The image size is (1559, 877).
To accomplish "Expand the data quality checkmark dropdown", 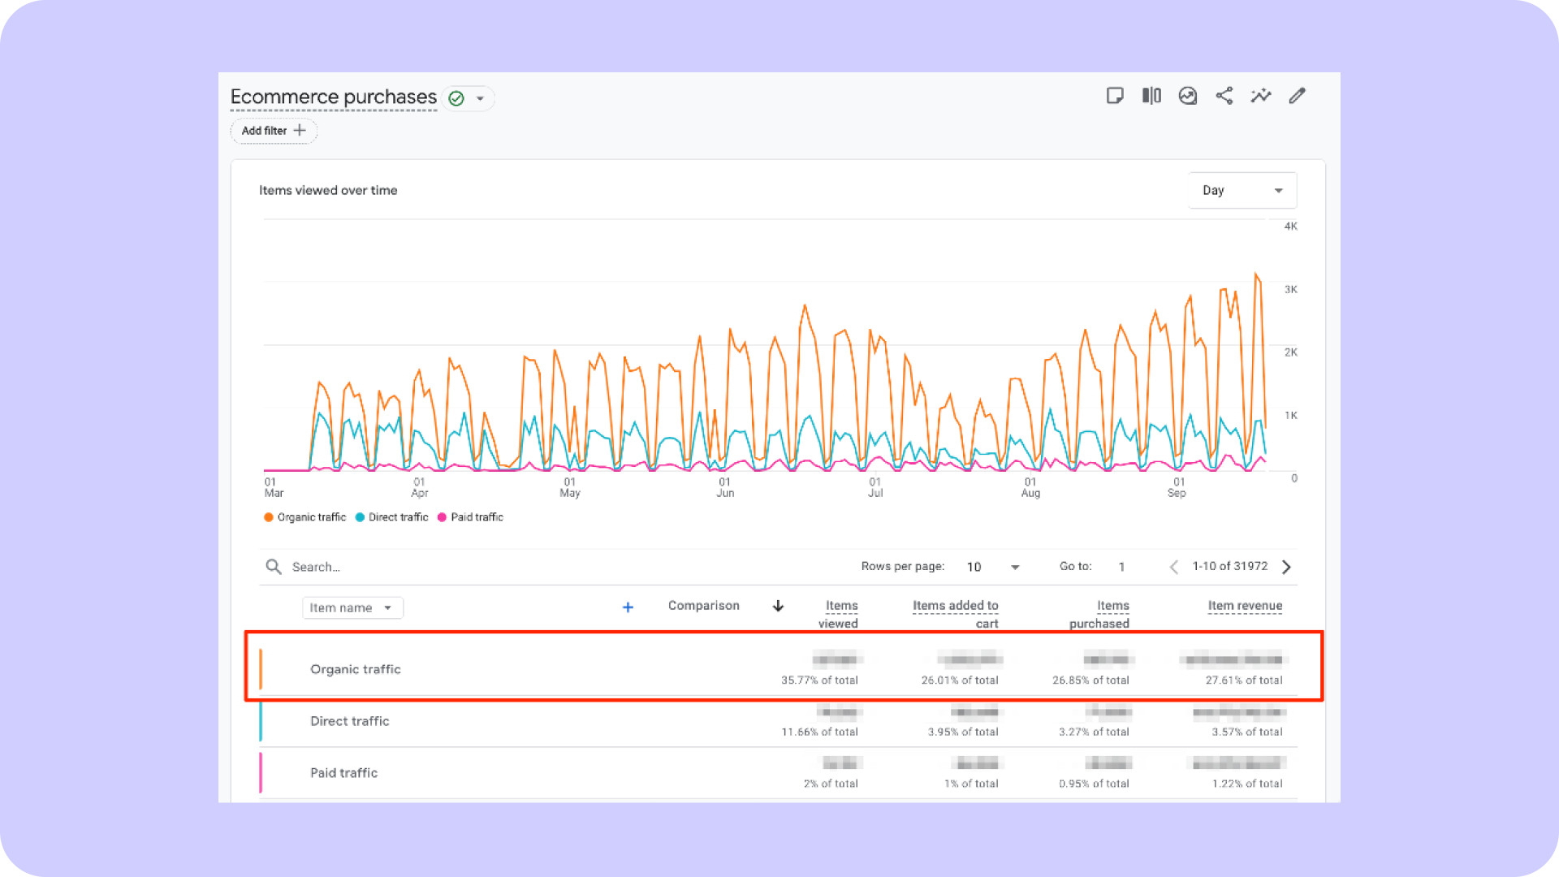I will tap(468, 98).
